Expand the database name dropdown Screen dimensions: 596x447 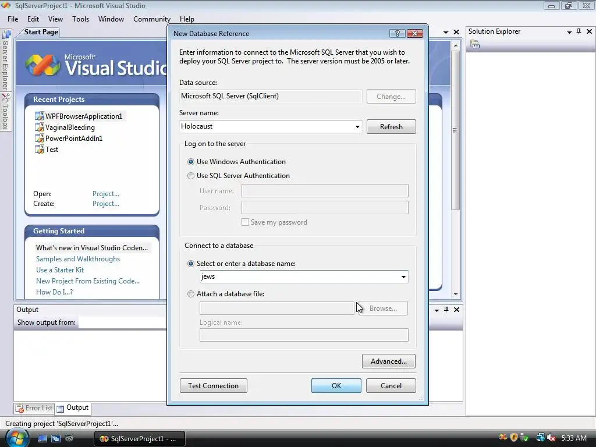tap(403, 276)
